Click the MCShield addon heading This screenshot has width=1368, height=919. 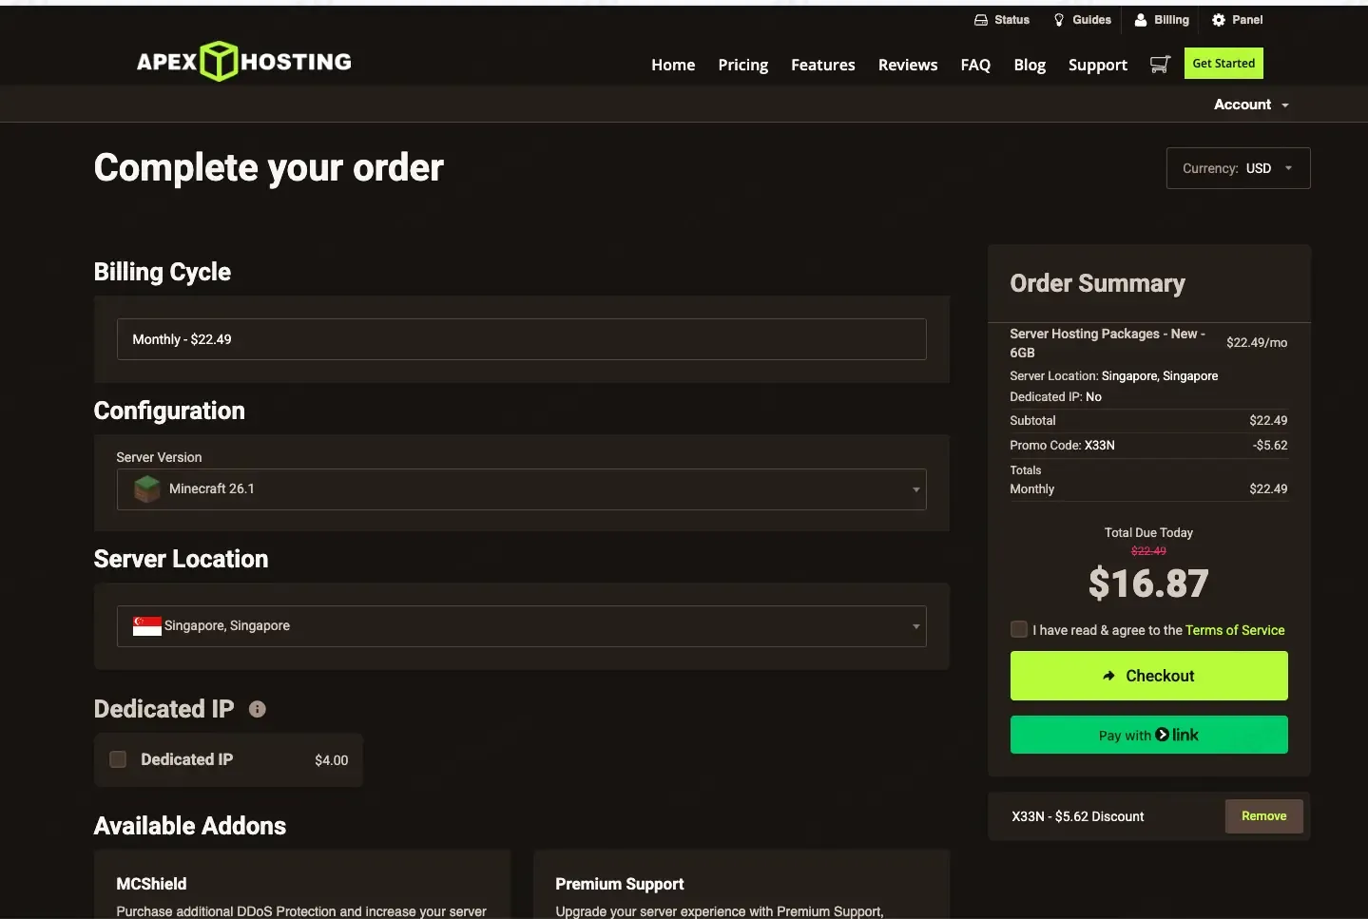(151, 884)
